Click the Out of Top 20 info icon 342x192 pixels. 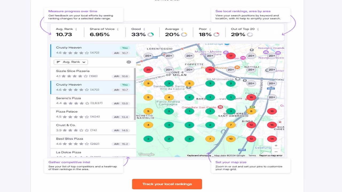[258, 29]
